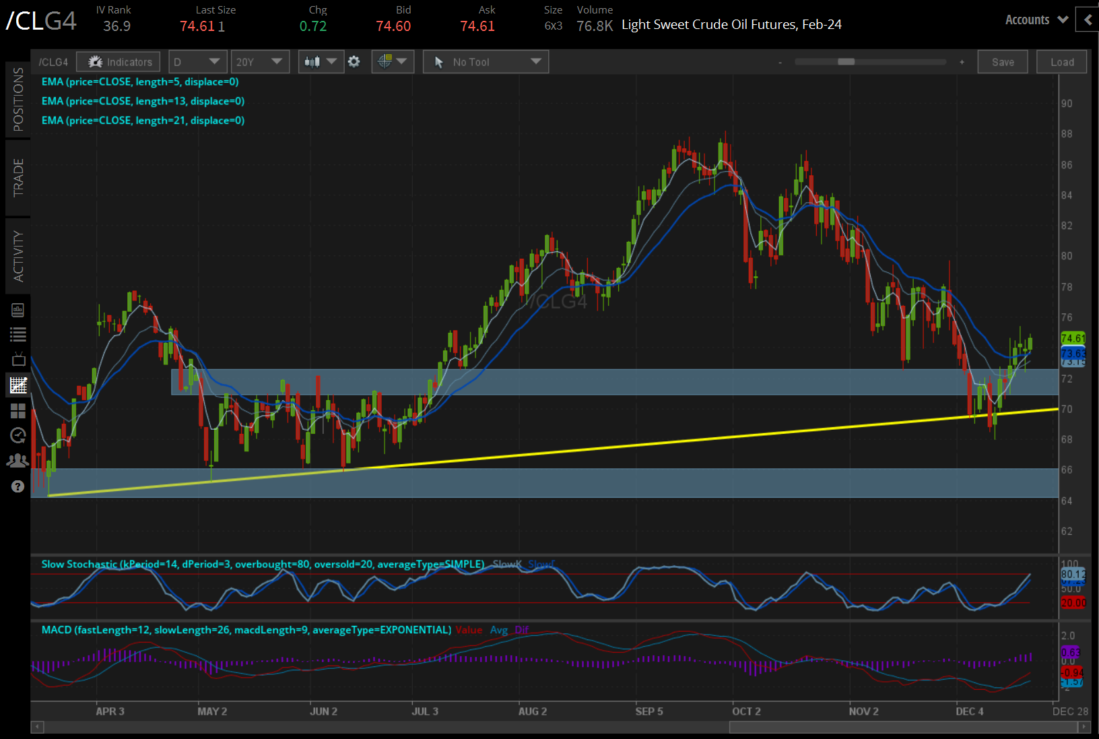Click the TV icon in left sidebar
1099x739 pixels.
18,359
